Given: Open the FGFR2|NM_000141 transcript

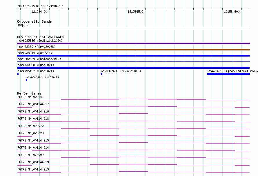Looking at the screenshot, I should point(30,97).
